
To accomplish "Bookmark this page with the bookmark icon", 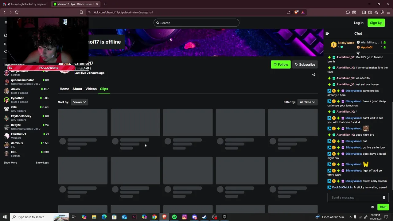I will 81,12.
